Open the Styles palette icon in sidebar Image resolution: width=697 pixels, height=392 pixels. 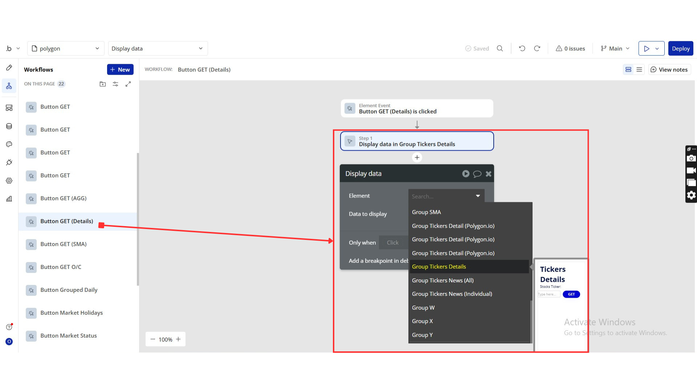(9, 144)
